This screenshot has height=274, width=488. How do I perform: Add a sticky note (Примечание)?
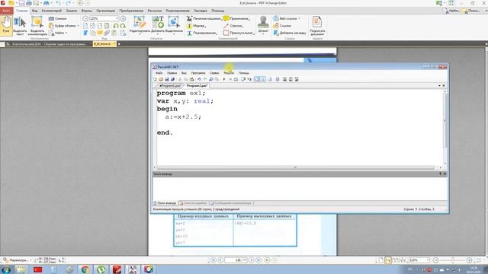[x=236, y=18]
